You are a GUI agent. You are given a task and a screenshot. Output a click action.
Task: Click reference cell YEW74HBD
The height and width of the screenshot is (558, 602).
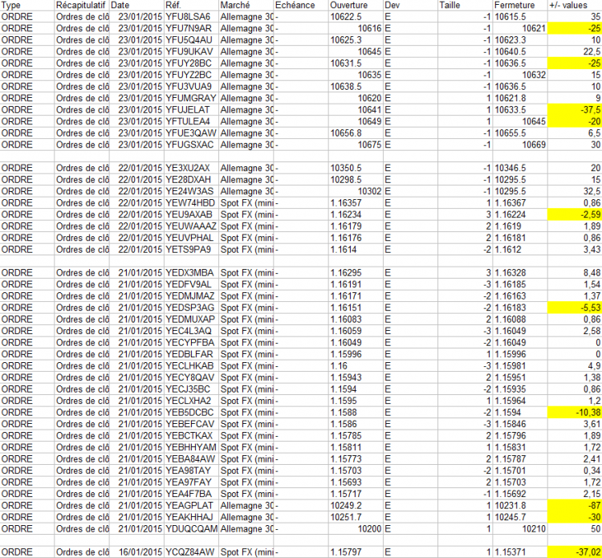pyautogui.click(x=192, y=203)
